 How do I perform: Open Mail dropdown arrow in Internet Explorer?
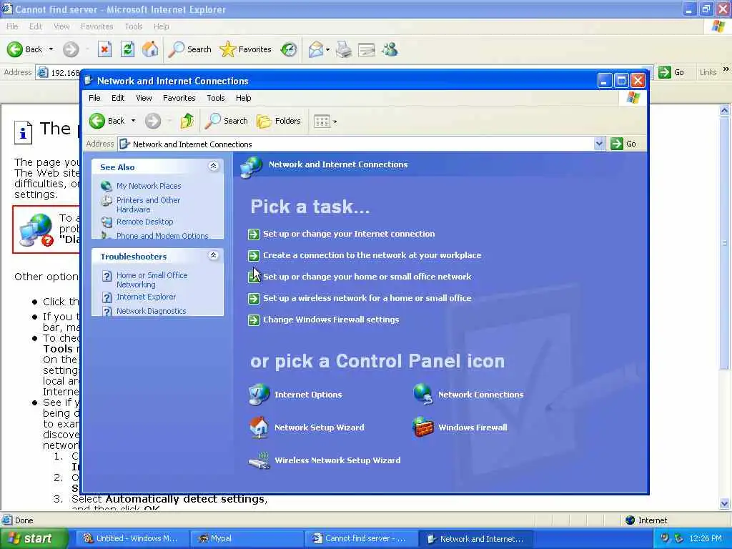pos(327,49)
